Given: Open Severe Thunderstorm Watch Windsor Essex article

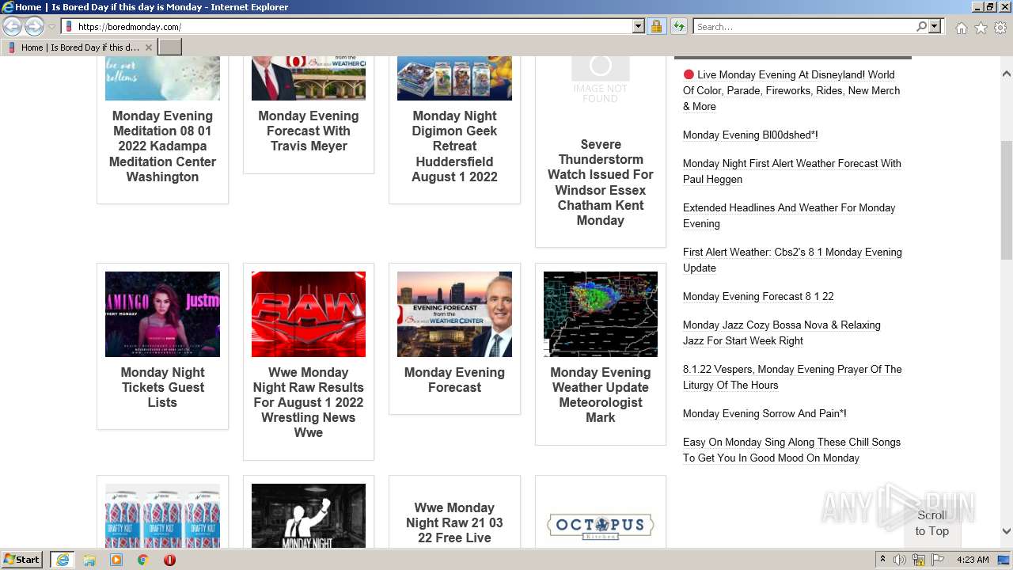Looking at the screenshot, I should pyautogui.click(x=601, y=183).
